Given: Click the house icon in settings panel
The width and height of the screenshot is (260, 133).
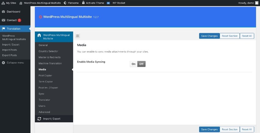Looking at the screenshot, I should pos(39,35).
